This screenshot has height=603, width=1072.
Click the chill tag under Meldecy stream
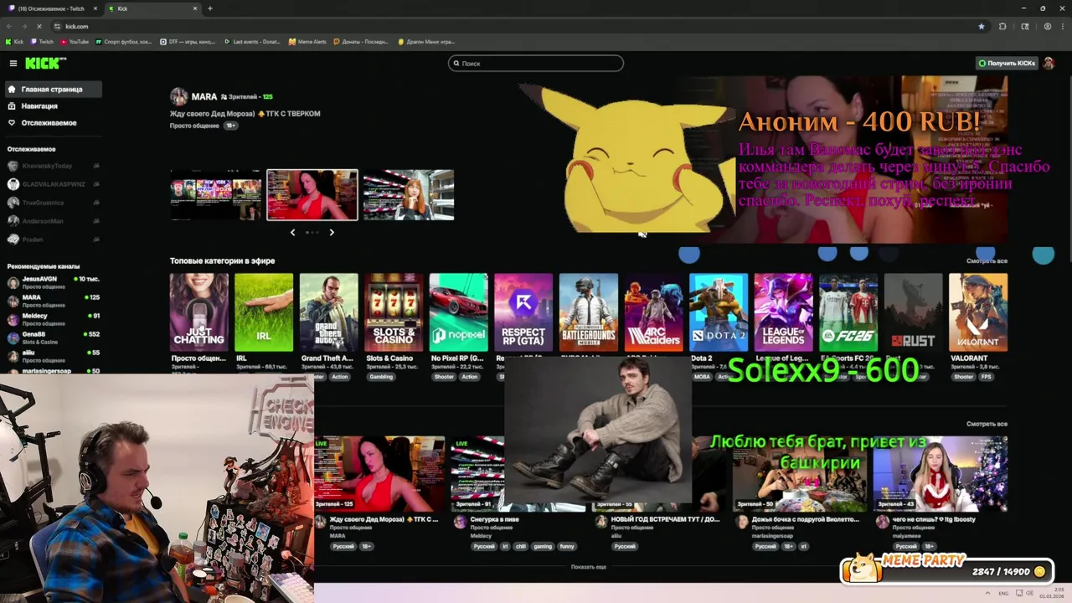pyautogui.click(x=520, y=546)
